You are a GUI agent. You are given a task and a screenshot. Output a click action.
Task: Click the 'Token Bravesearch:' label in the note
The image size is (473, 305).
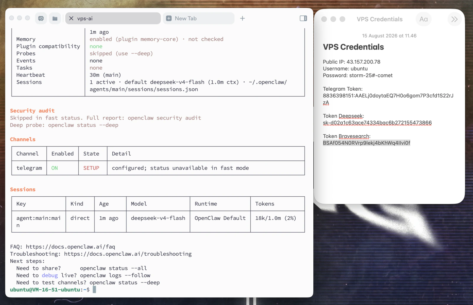click(346, 136)
